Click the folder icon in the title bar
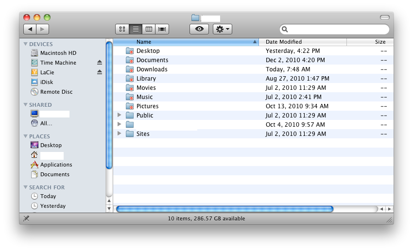The image size is (413, 251). pos(195,17)
